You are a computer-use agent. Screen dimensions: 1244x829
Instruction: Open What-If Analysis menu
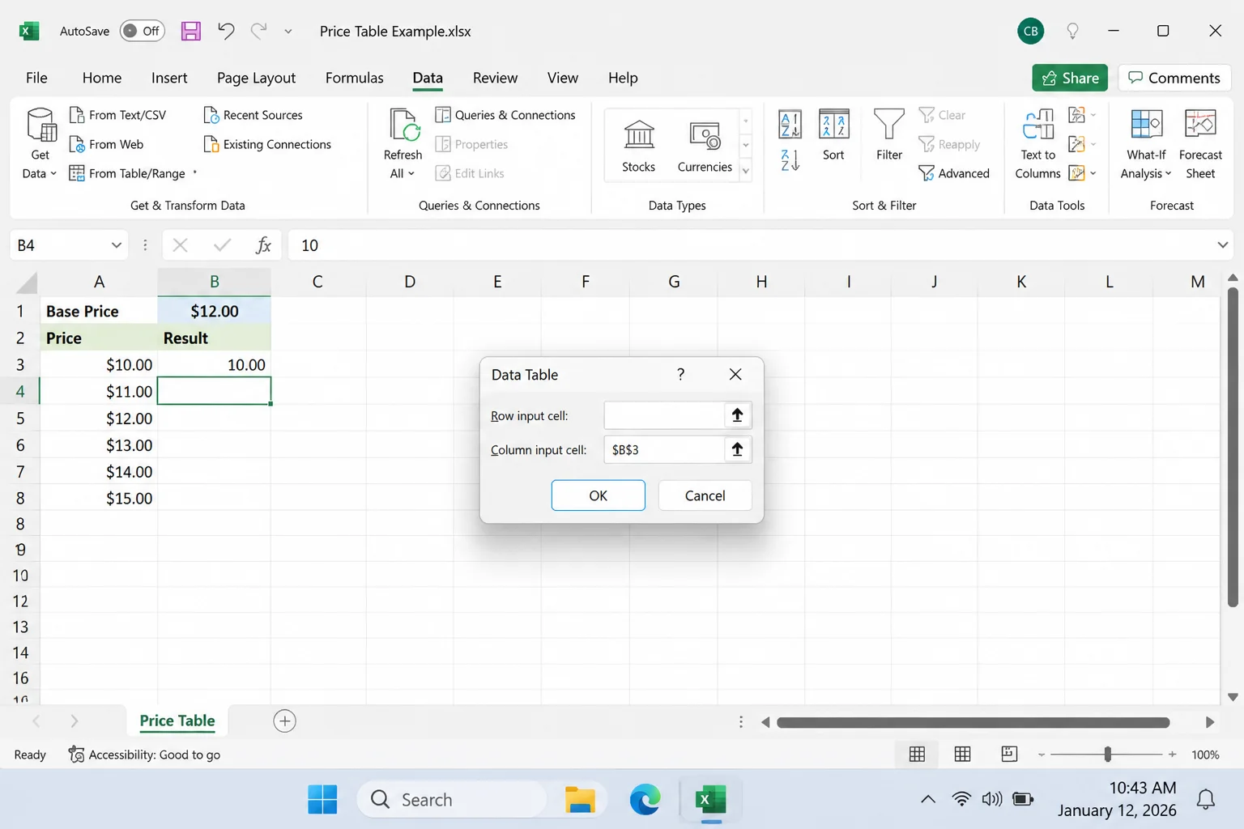[1146, 144]
